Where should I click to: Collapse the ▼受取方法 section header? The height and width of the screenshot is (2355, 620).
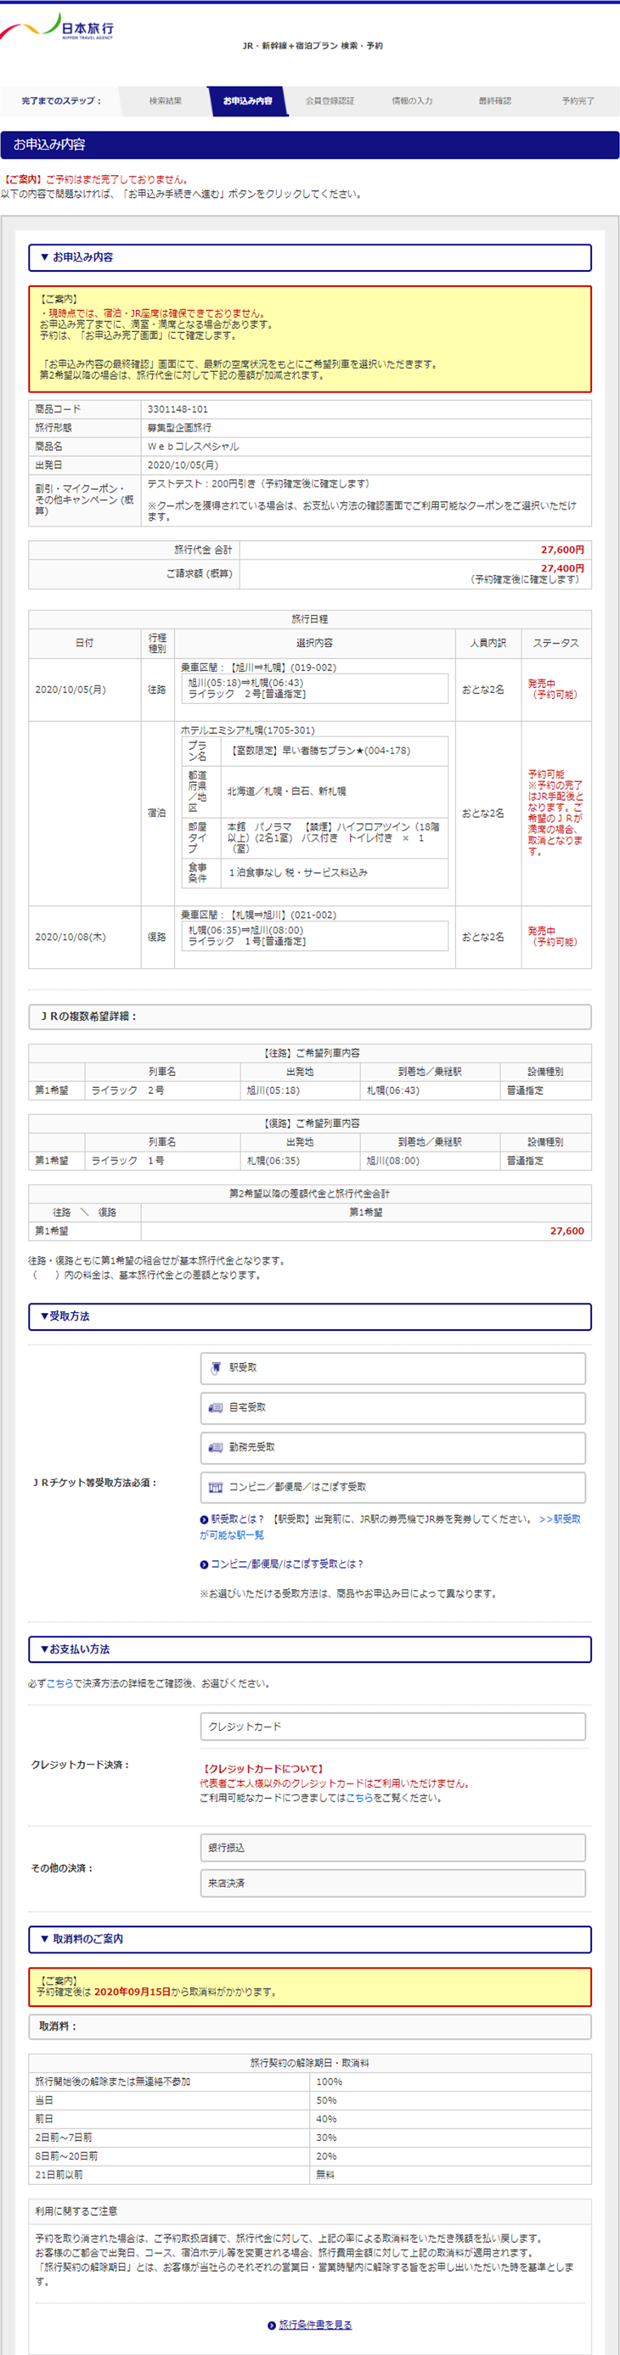[309, 1316]
